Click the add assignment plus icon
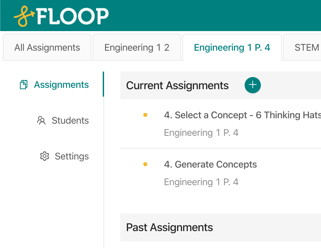This screenshot has width=321, height=248. 253,85
